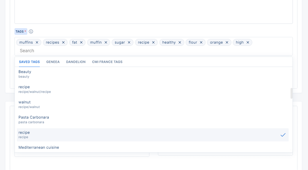
Task: Open the CMI France Tags tab
Action: coord(107,62)
